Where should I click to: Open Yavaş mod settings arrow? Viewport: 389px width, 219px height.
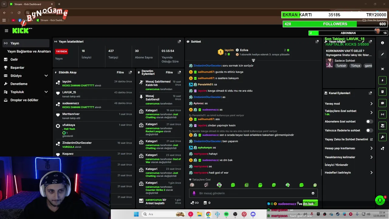point(371,104)
